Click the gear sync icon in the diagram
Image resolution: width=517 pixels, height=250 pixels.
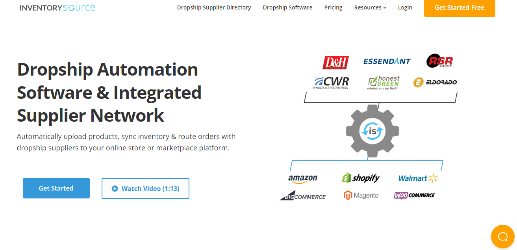tap(372, 131)
